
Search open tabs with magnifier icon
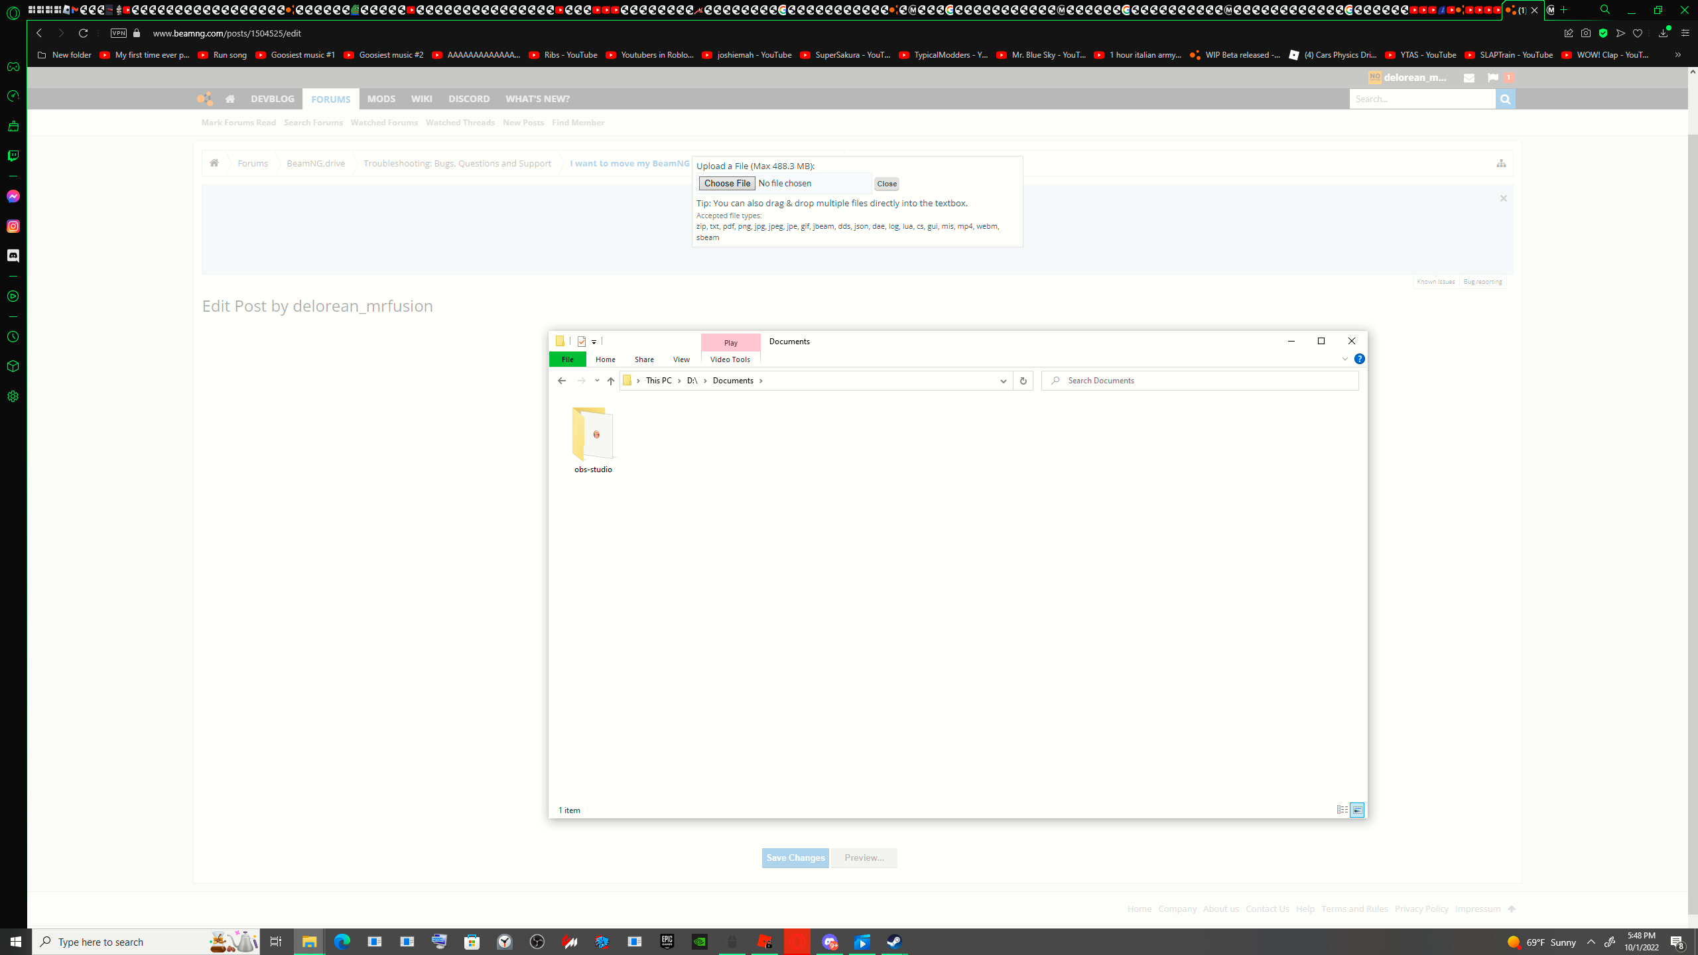(1605, 10)
